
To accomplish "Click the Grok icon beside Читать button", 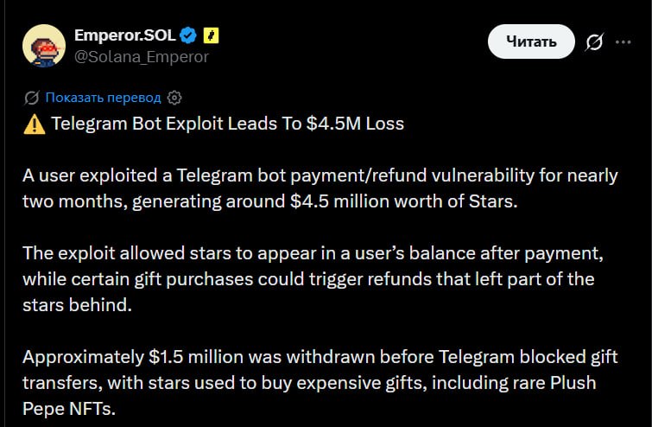I will [594, 41].
